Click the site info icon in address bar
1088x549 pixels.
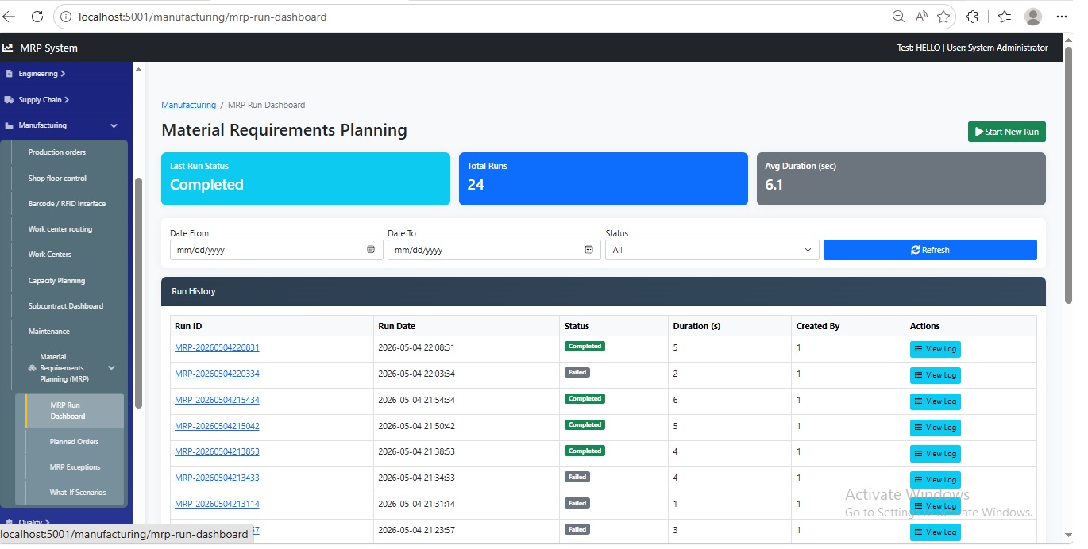[x=65, y=17]
